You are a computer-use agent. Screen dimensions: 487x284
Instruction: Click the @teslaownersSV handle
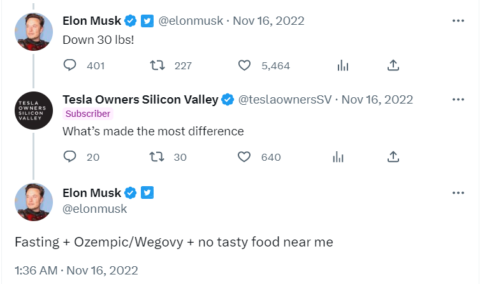click(285, 100)
